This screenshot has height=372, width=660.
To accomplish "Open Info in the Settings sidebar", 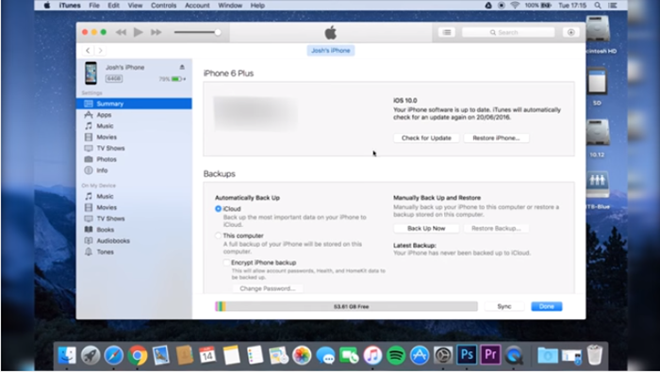I will click(x=102, y=170).
